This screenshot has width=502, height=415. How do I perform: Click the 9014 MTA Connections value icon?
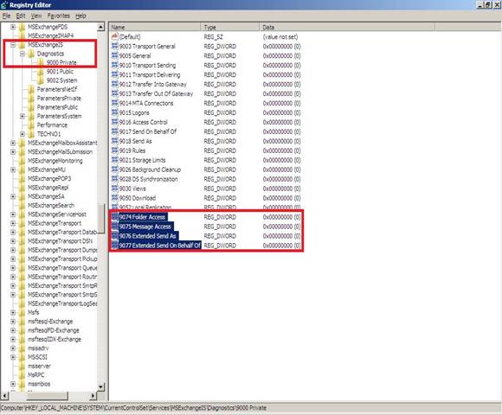pos(114,103)
